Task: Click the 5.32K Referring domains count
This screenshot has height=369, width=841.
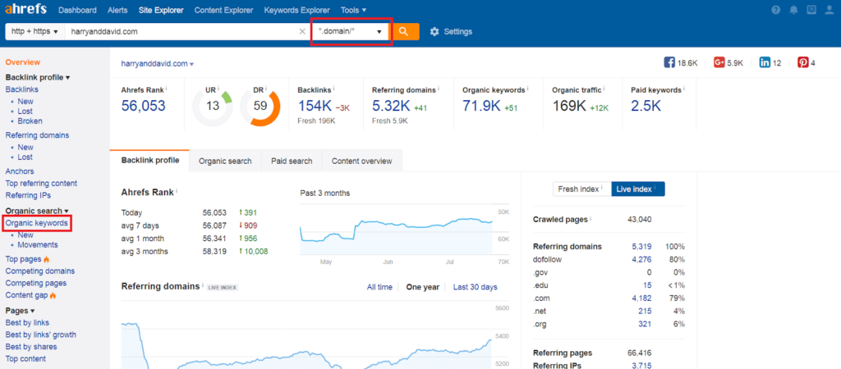Action: coord(391,106)
